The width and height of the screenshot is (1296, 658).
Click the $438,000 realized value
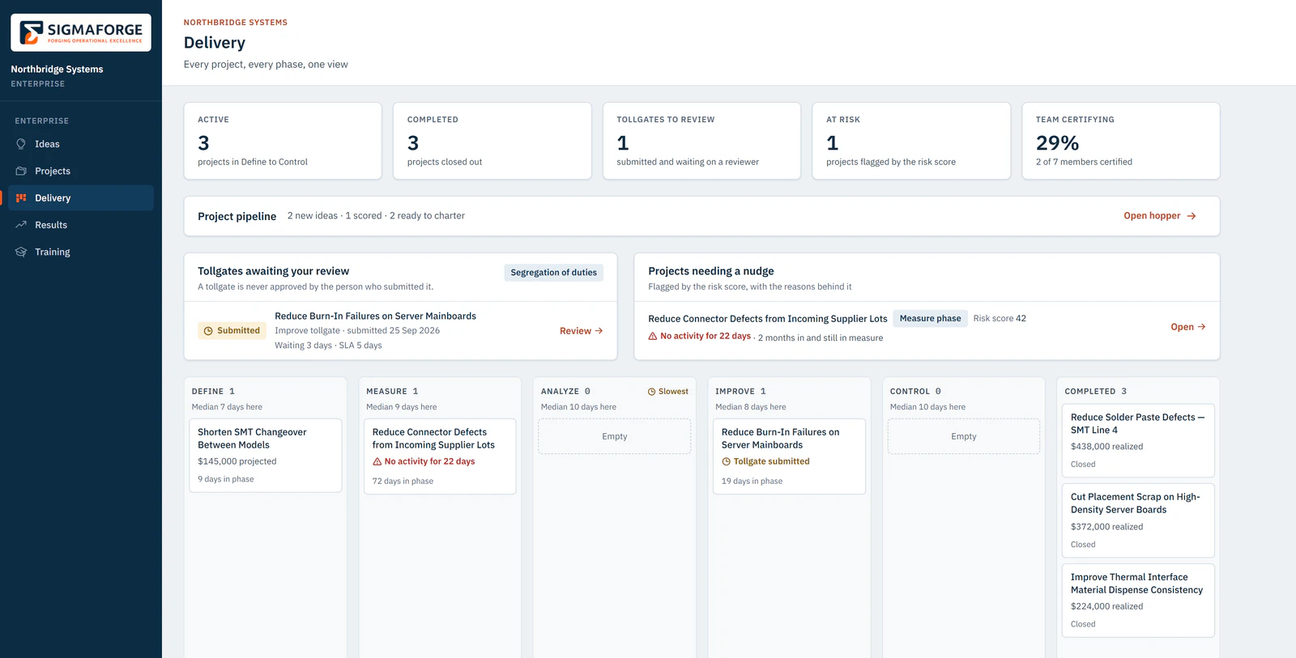[x=1106, y=447]
